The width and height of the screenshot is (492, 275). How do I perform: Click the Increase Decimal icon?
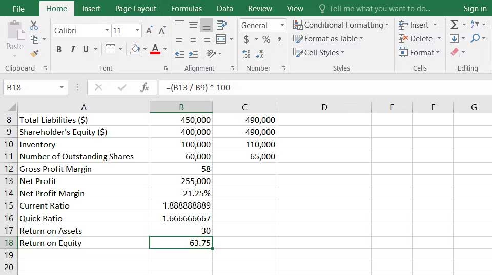point(247,53)
